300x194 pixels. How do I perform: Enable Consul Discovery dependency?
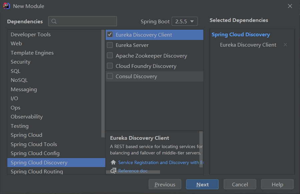tap(110, 76)
